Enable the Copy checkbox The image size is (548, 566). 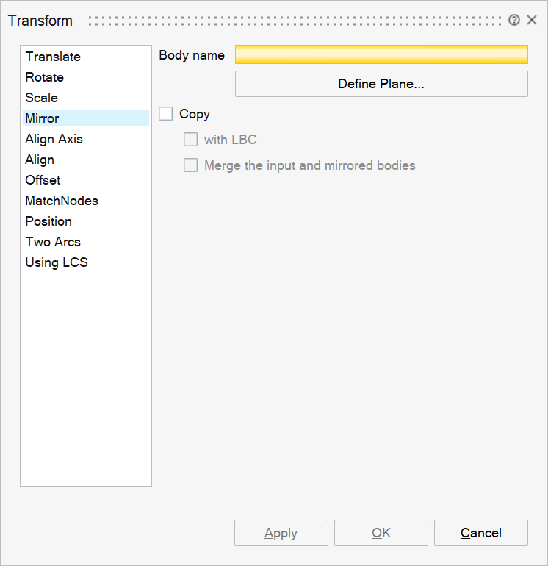166,114
